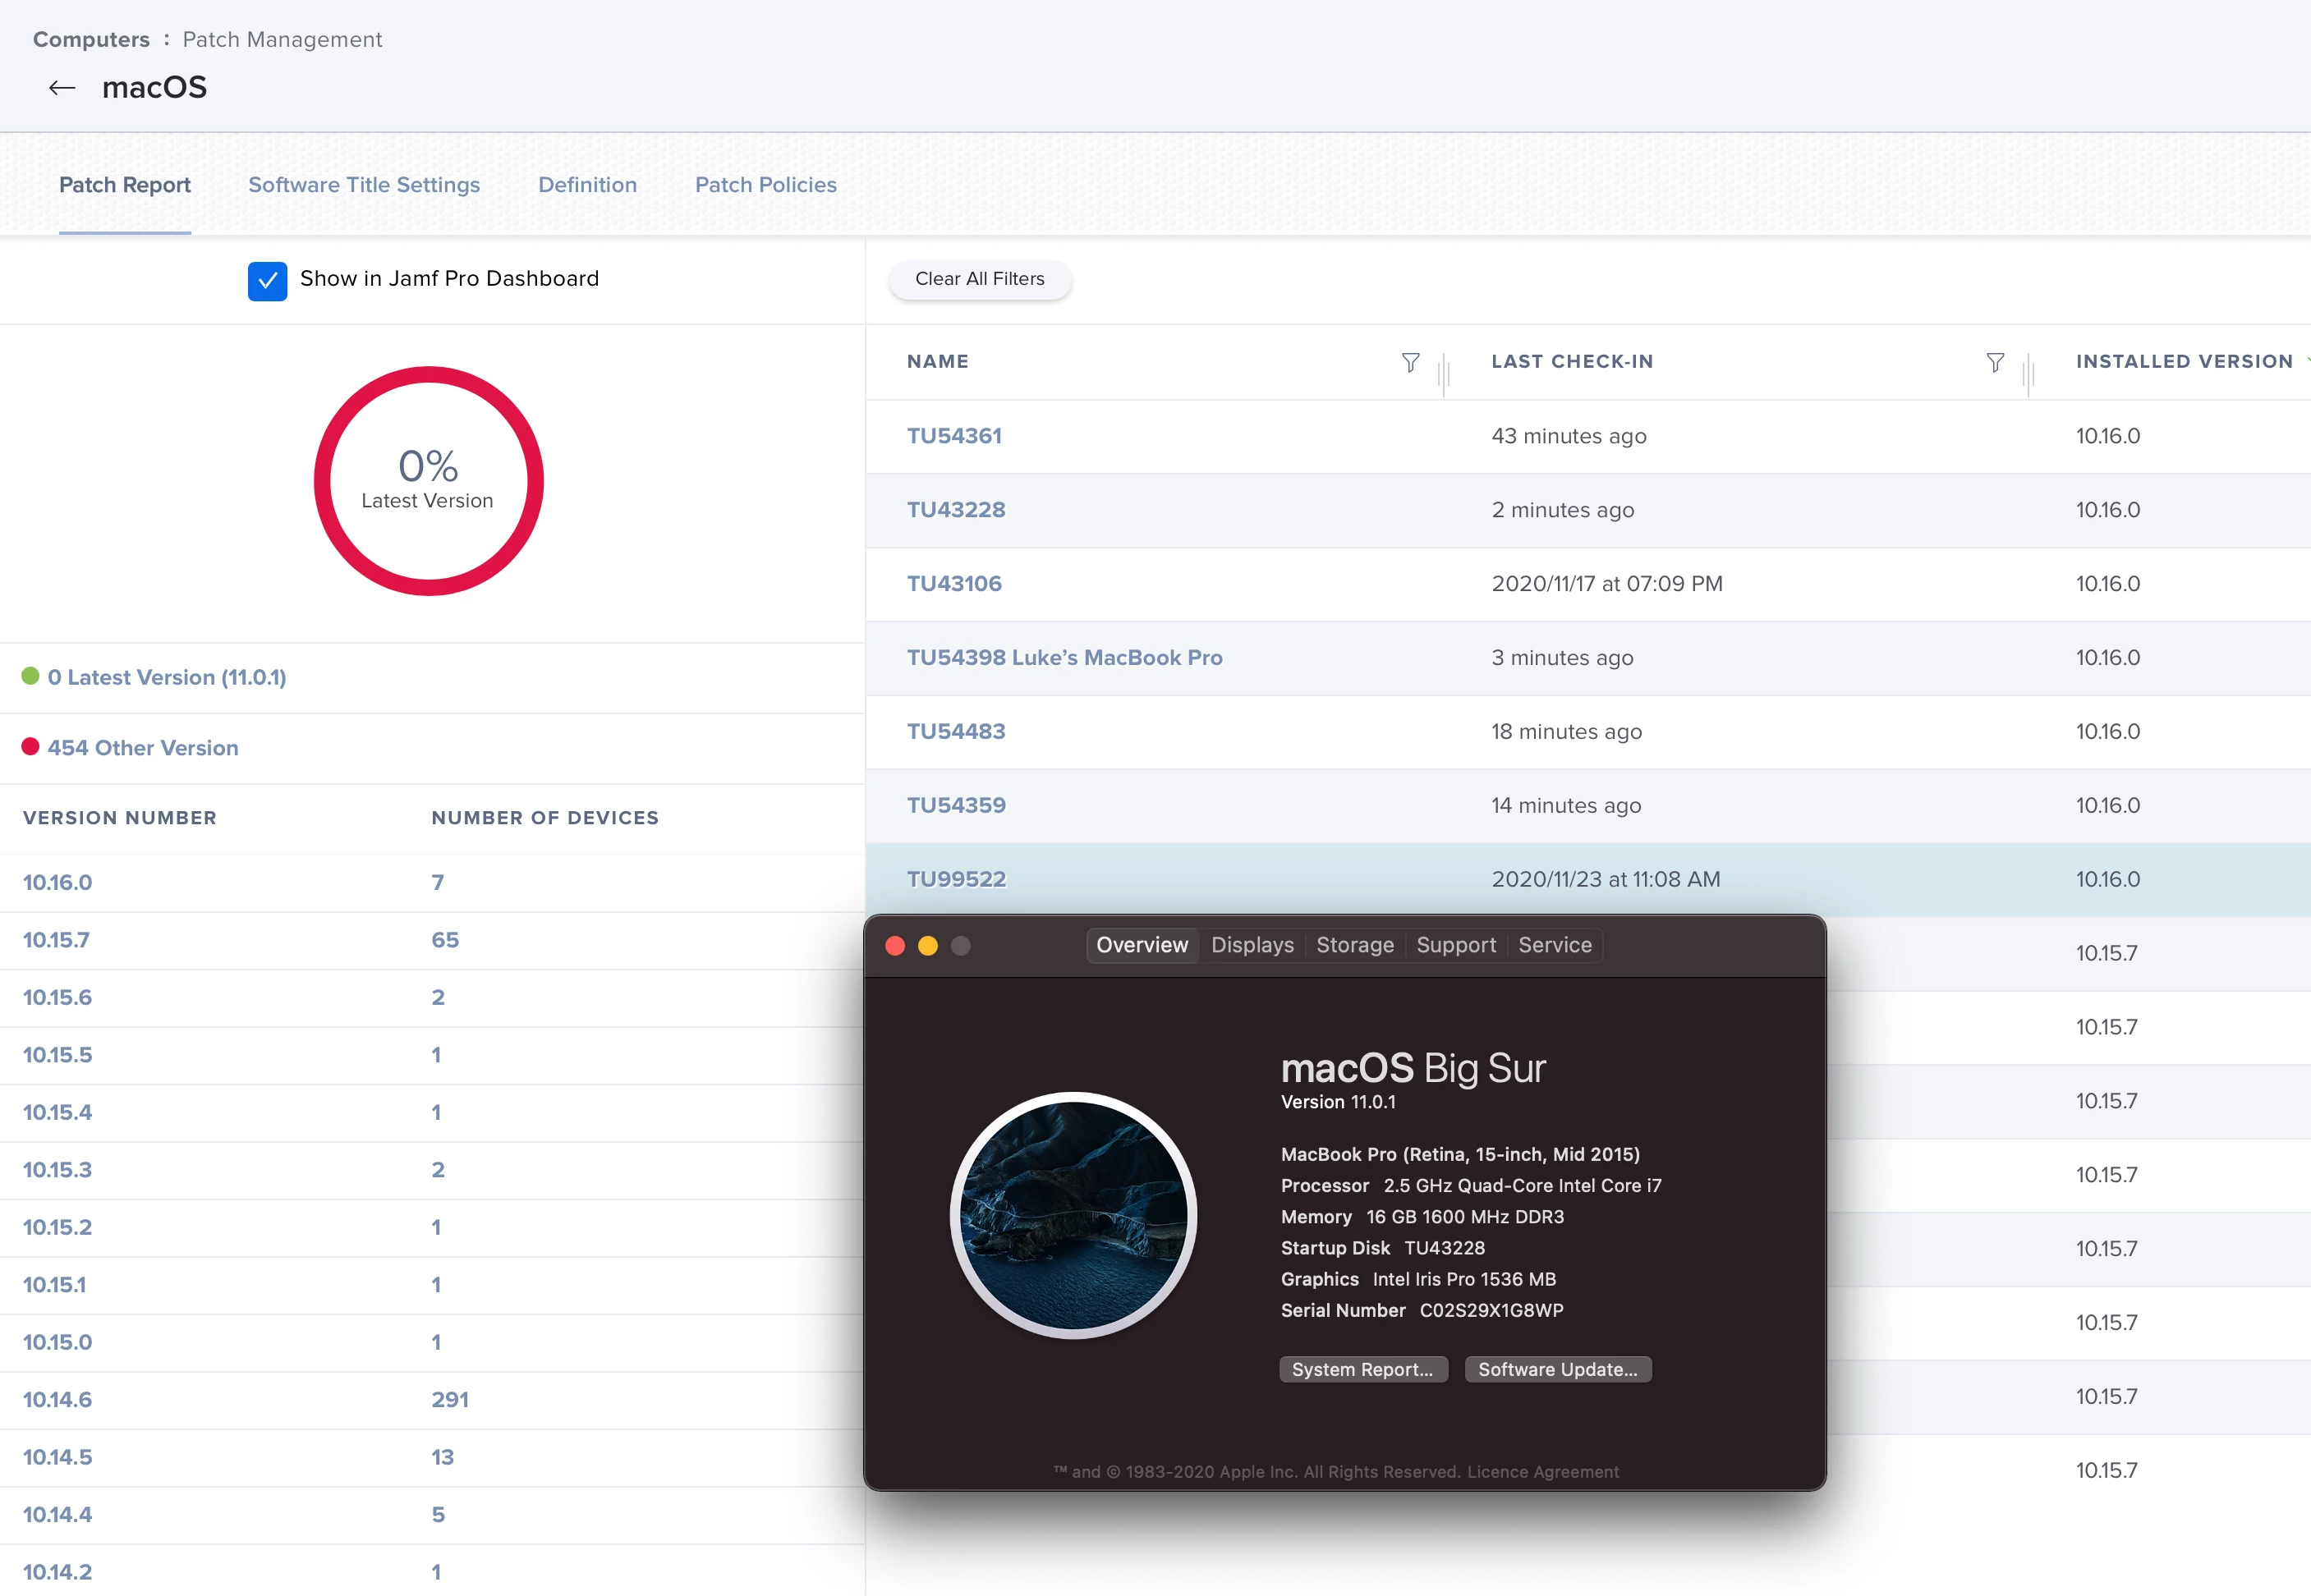Open the Definition tab
The image size is (2311, 1596).
[587, 185]
